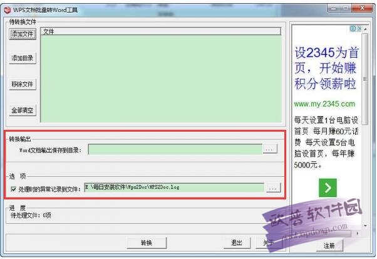This screenshot has height=259, width=377.
Task: Click the 添加目录 button
Action: tap(23, 58)
